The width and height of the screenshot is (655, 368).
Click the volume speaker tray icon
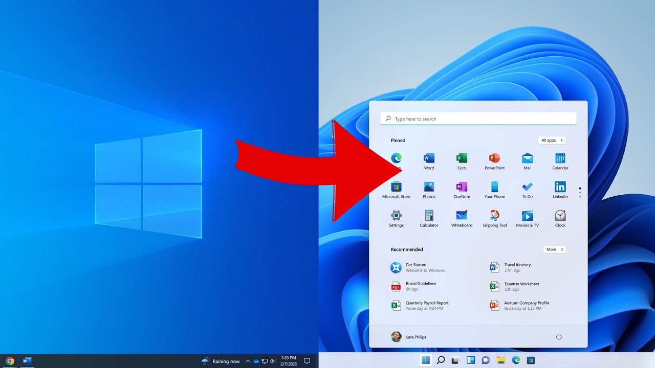272,361
